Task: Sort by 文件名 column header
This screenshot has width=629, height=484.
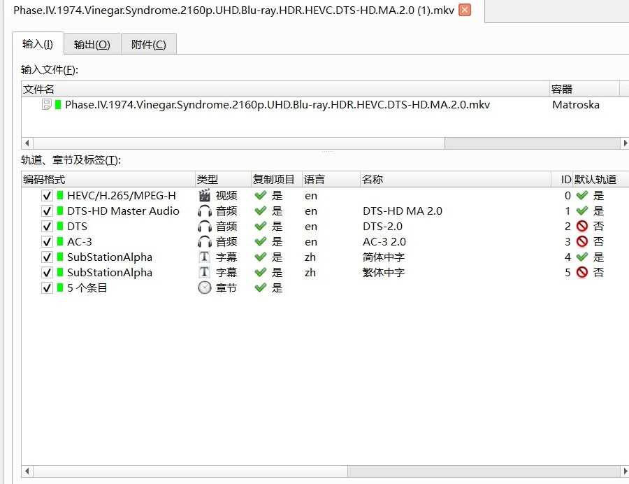Action: (x=285, y=89)
